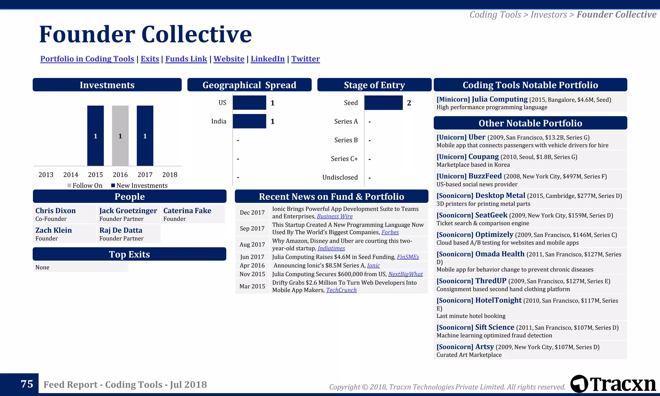Click the Artsy portfolio entry
Viewport: 660px width, 396px height.
530,350
